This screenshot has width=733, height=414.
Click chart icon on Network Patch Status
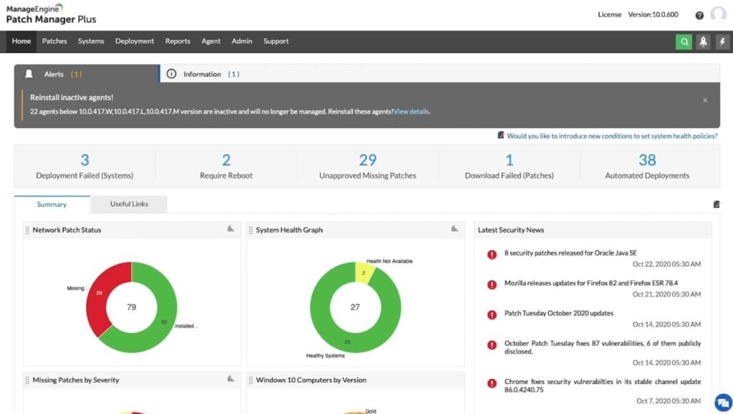[230, 229]
